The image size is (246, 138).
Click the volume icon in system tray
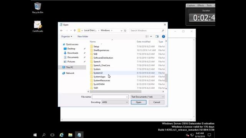tap(188, 135)
